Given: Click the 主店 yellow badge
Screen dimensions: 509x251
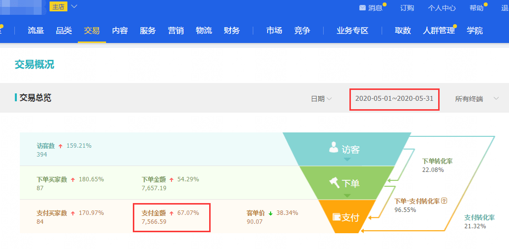Looking at the screenshot, I should 58,7.
